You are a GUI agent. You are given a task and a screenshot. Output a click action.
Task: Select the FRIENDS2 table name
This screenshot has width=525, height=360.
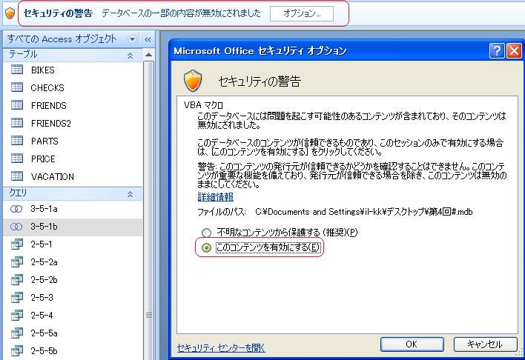click(x=51, y=123)
